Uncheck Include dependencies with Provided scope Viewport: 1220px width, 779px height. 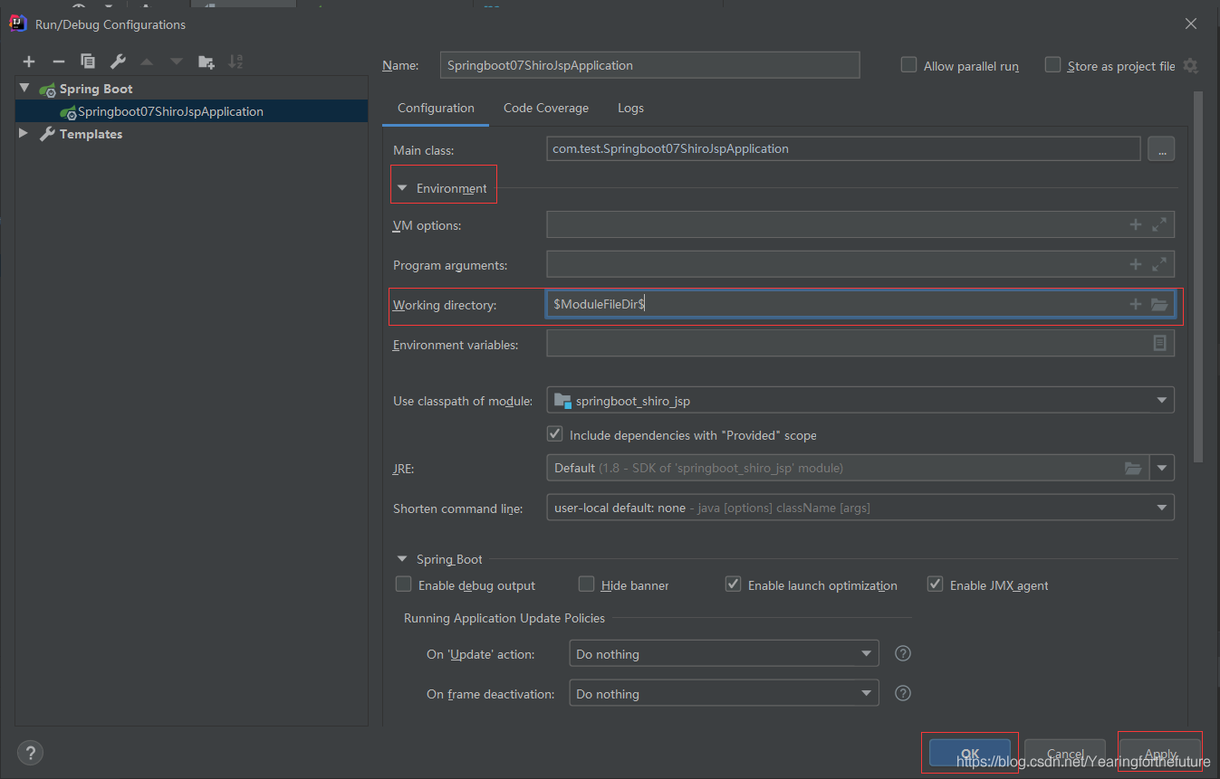pyautogui.click(x=555, y=434)
